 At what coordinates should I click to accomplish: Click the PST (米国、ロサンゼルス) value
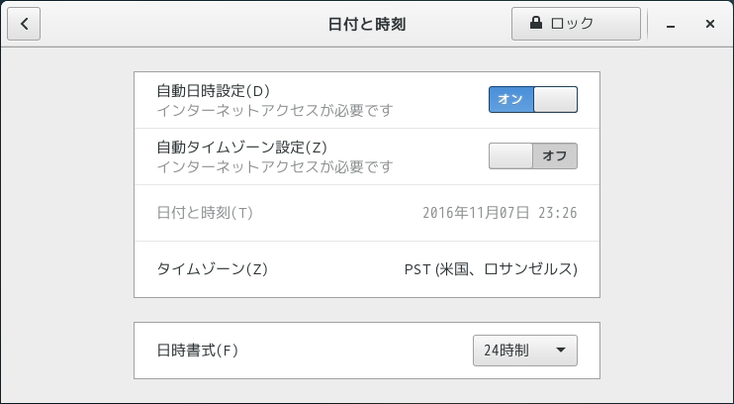(x=490, y=269)
